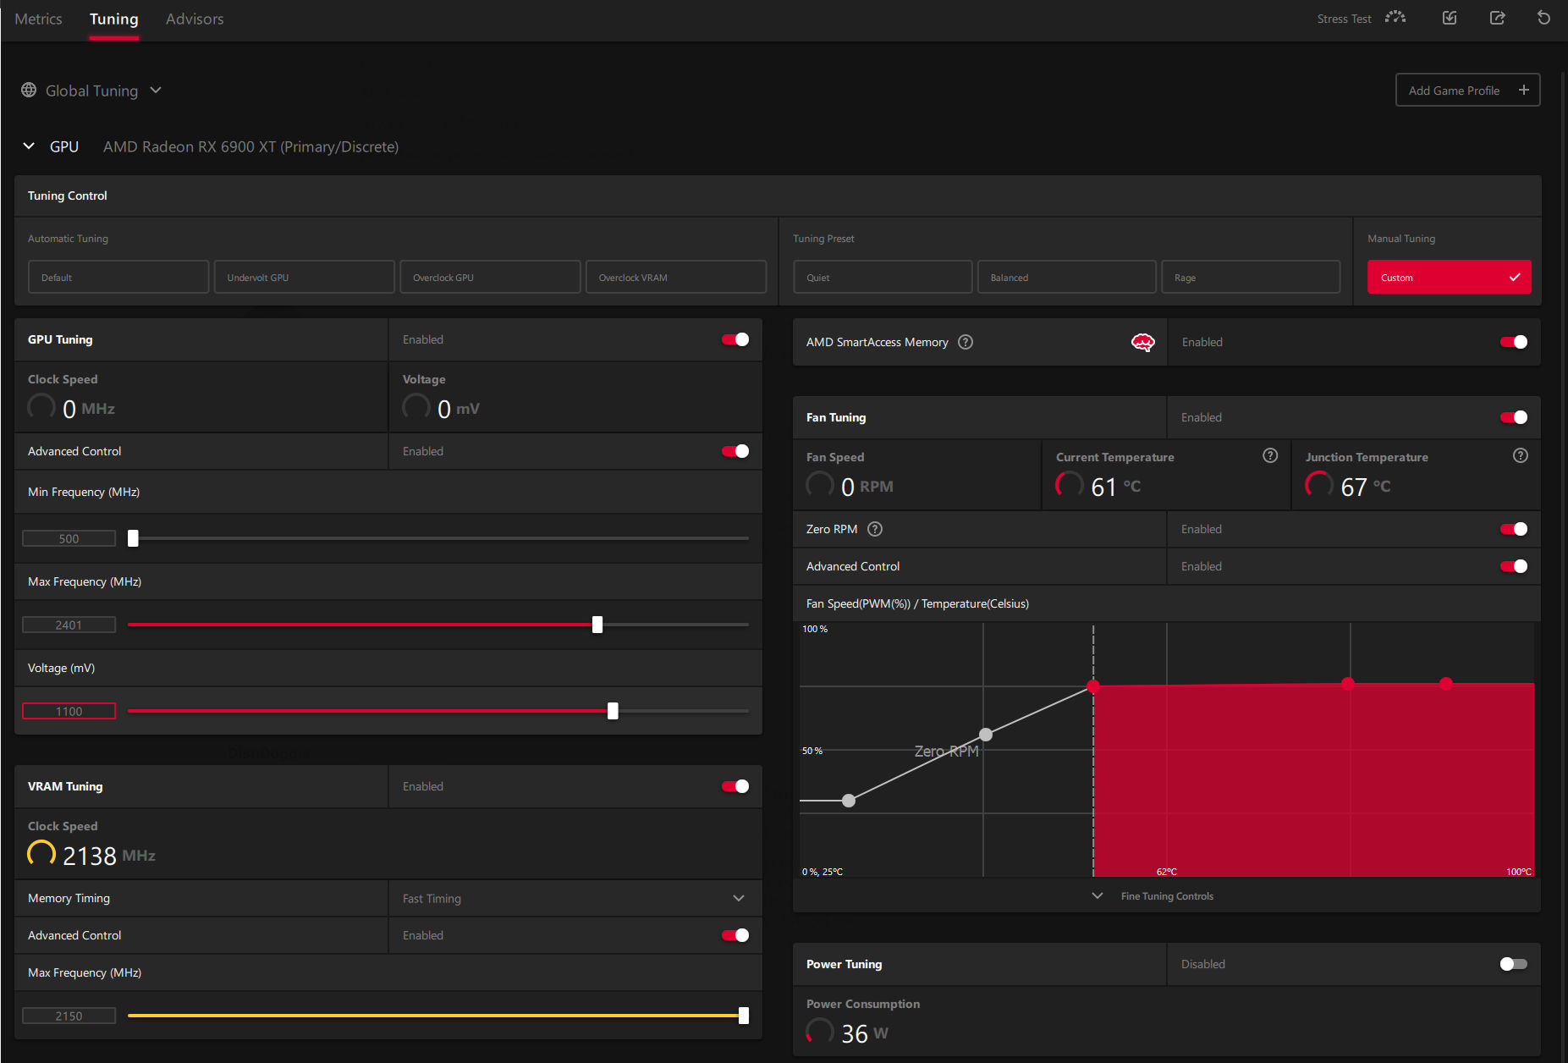Click the import tuning profile icon

point(1450,18)
